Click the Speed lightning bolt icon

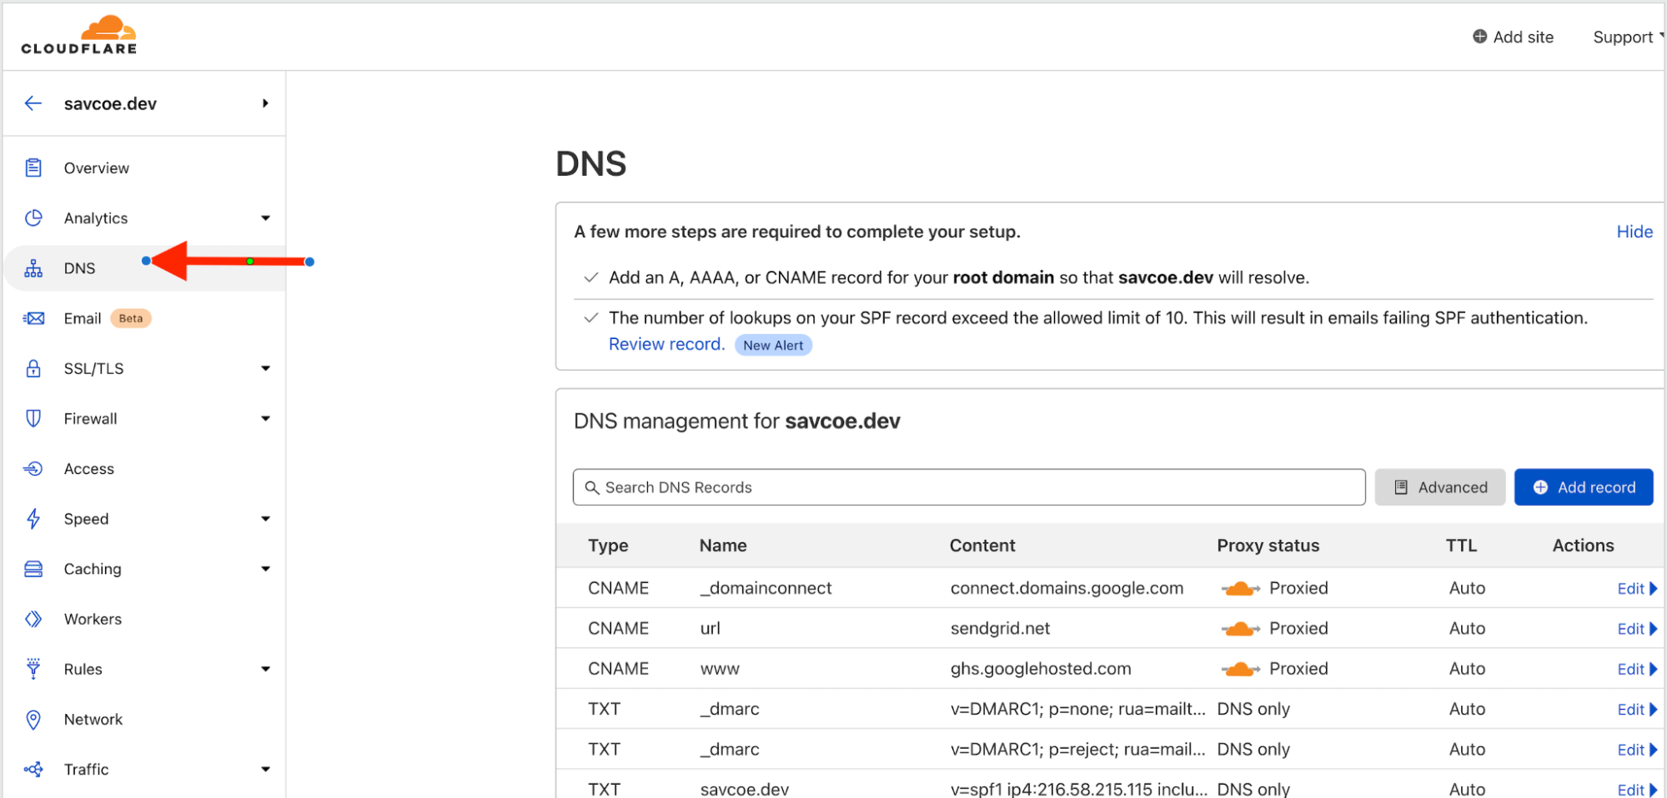(33, 518)
